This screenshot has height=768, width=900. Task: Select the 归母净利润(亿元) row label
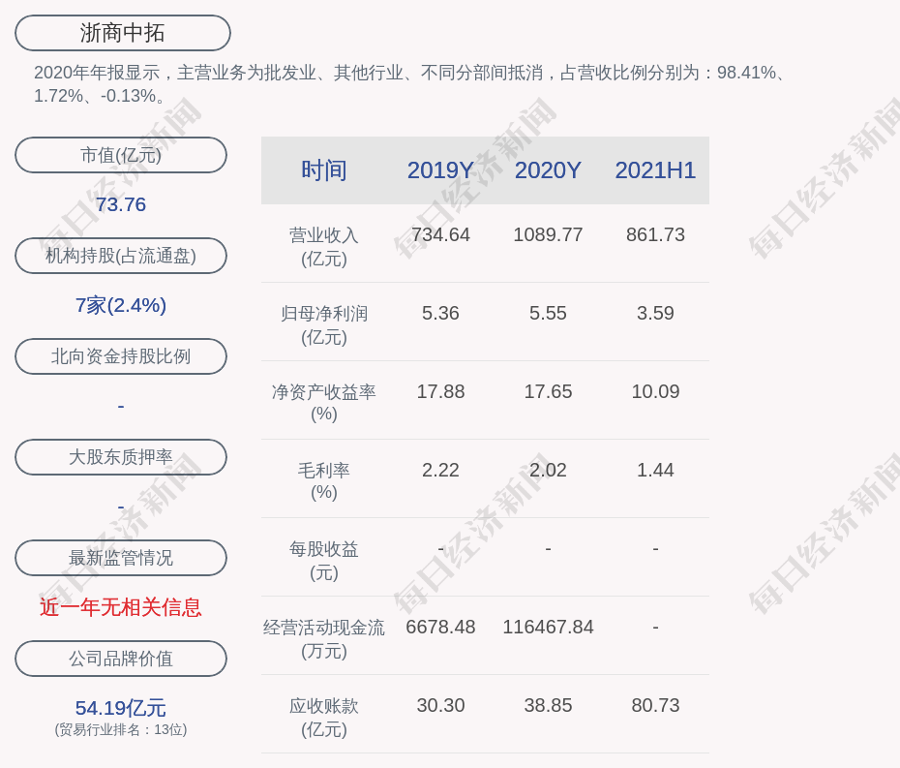coord(324,325)
